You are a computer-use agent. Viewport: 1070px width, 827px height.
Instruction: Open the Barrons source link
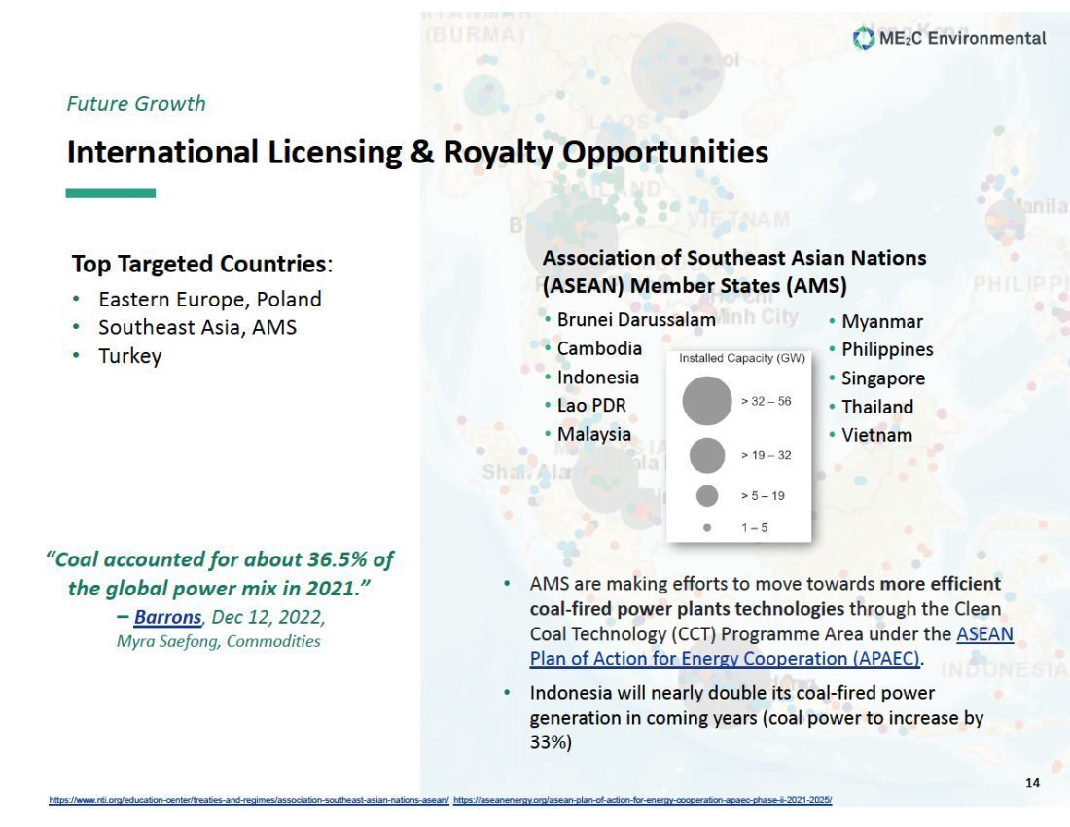[167, 618]
